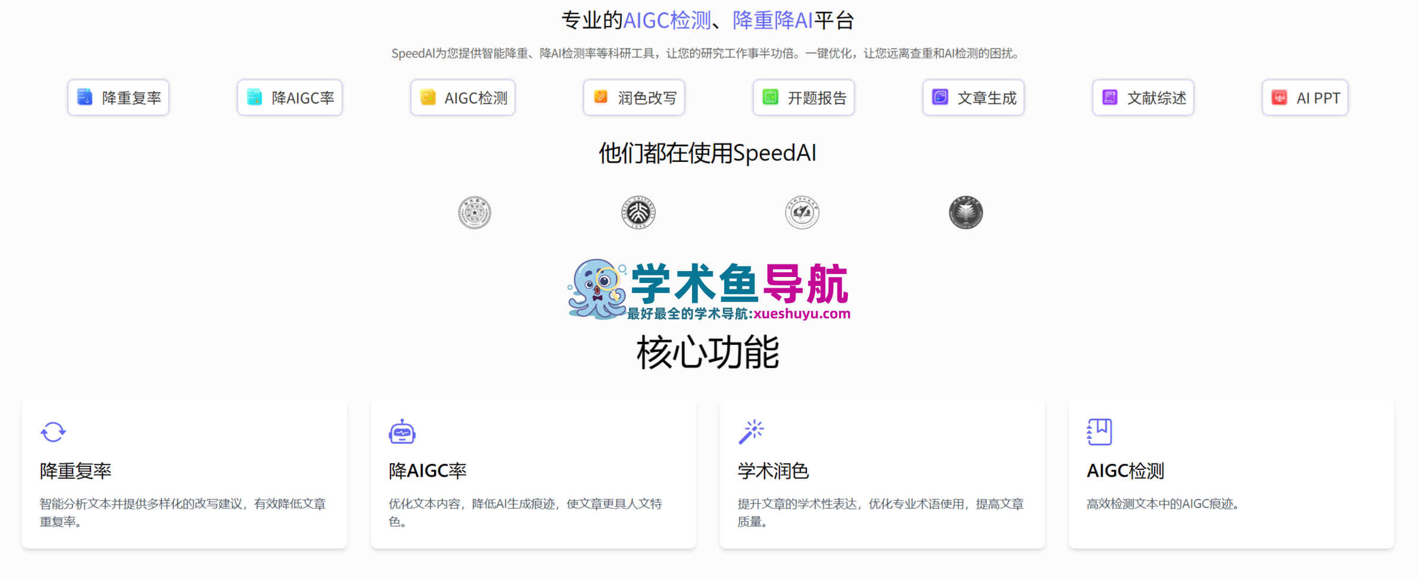Select the AI PPT navigation item
The height and width of the screenshot is (579, 1418).
click(1305, 97)
